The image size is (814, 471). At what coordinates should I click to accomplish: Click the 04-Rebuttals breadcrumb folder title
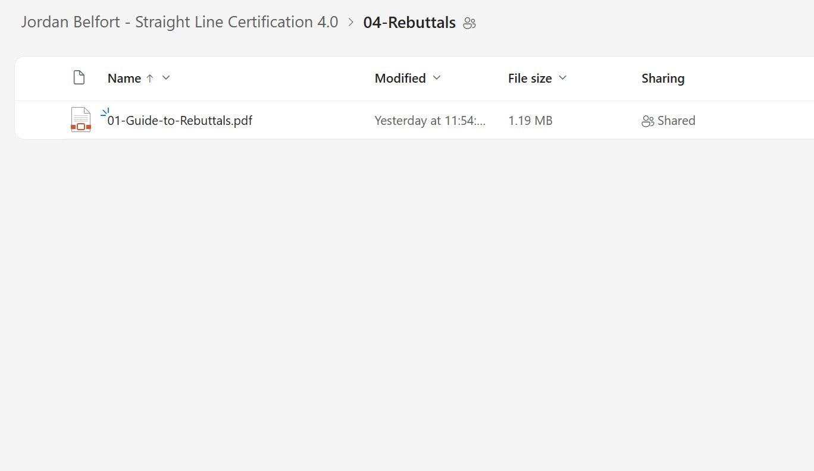(409, 23)
